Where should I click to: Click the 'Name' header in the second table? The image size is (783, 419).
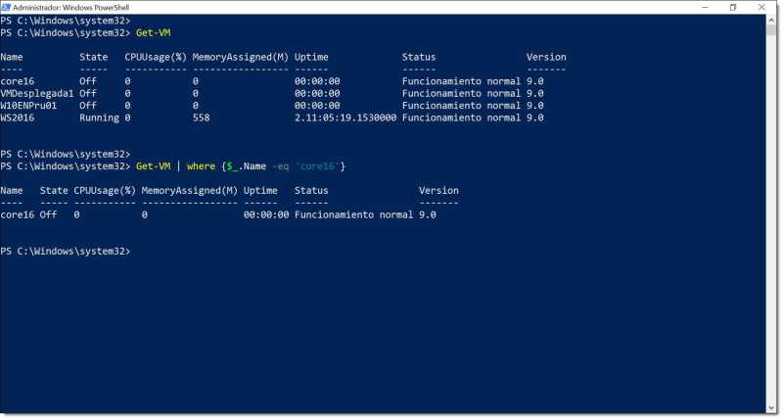click(x=12, y=190)
